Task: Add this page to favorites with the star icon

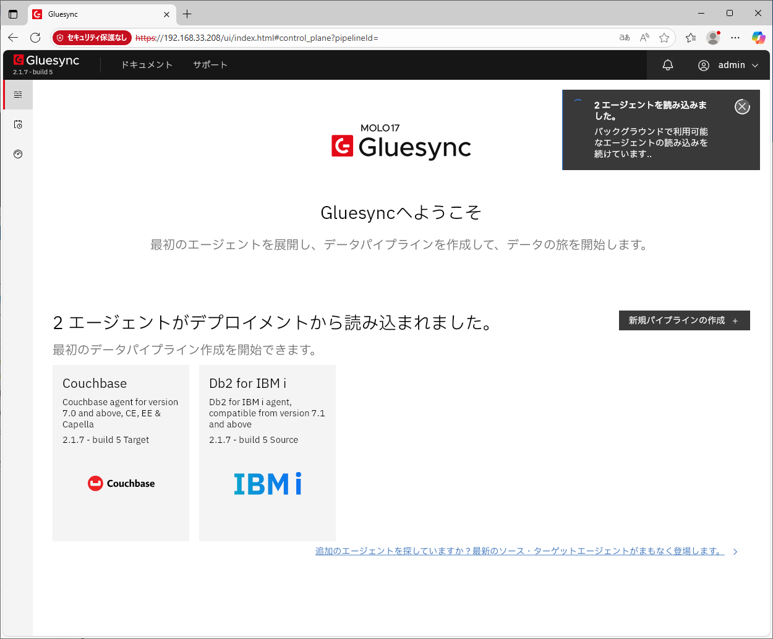Action: tap(664, 38)
